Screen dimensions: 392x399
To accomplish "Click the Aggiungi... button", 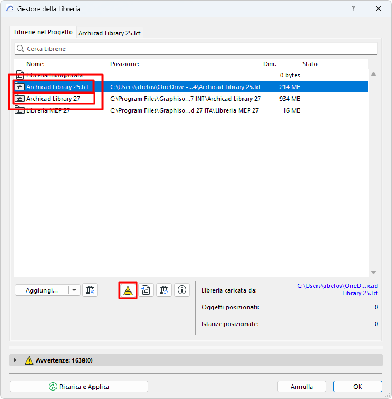I will coord(41,290).
